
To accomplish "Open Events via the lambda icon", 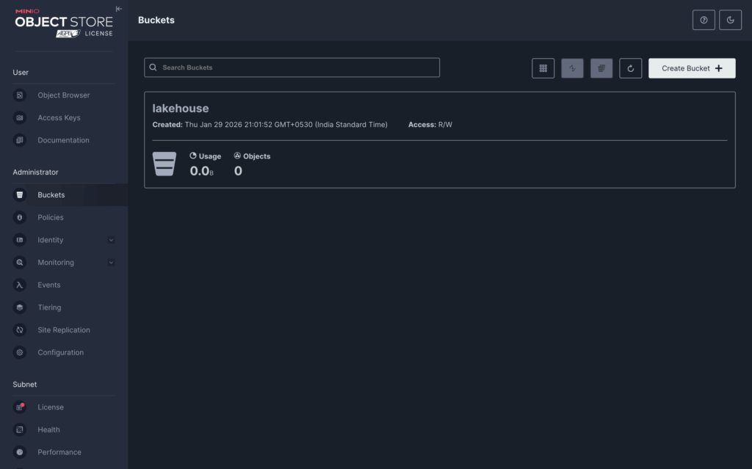I will pyautogui.click(x=20, y=285).
